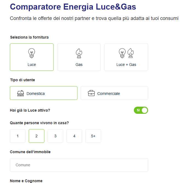Choose 4 people in the household
Screen dimensions: 193x183
point(74,136)
